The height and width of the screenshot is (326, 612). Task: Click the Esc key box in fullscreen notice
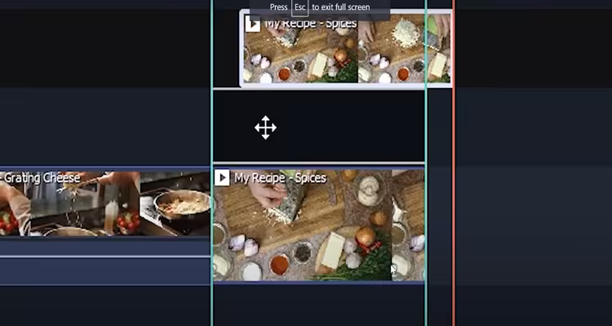pos(299,7)
